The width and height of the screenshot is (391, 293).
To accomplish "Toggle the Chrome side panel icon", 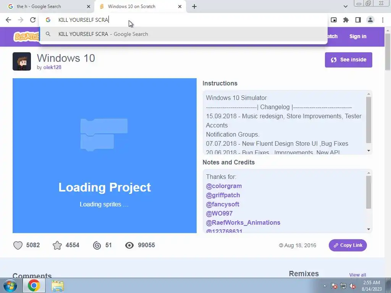I will pos(358,20).
